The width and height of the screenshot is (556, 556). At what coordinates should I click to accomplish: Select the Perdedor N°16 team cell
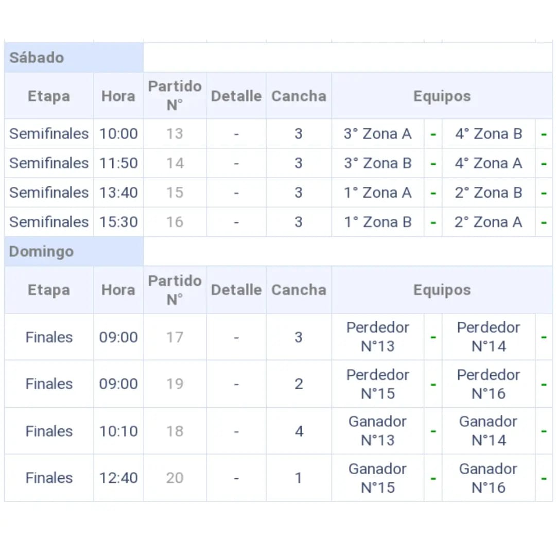pos(488,384)
